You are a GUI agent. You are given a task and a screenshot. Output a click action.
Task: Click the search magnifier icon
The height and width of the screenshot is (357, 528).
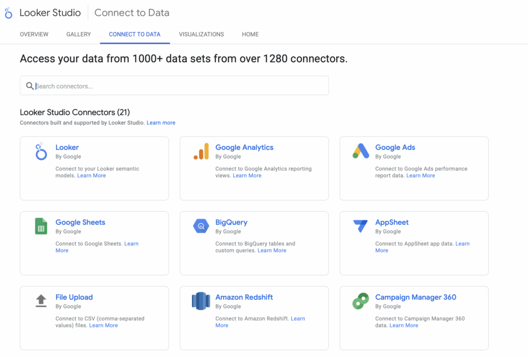(30, 86)
